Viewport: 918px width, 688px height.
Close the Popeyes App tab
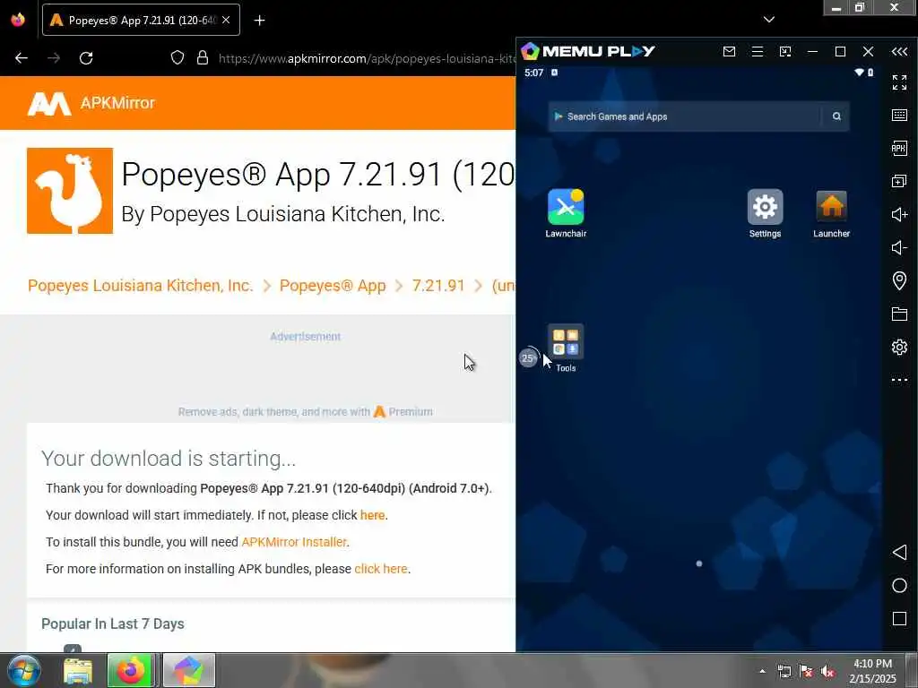point(226,20)
